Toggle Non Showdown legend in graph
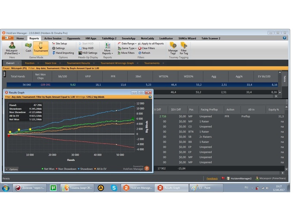Viewport: 302px width, 197px height. [x=66, y=169]
